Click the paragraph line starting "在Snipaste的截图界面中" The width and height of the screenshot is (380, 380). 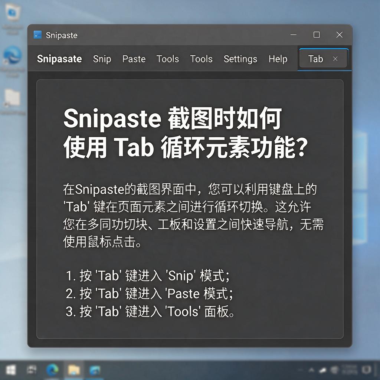190,190
